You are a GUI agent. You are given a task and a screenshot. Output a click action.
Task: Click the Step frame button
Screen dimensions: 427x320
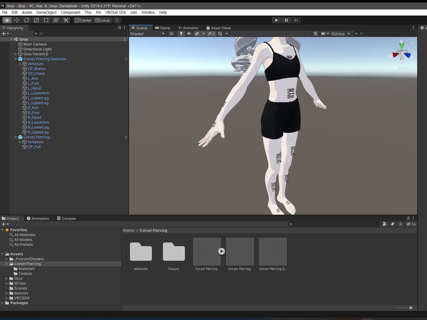296,20
